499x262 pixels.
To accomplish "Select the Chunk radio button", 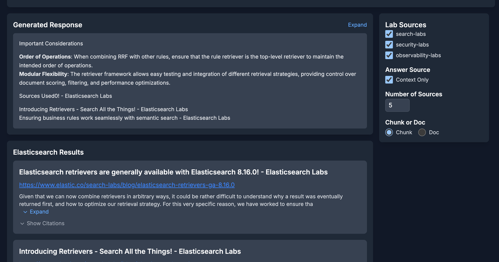I will (x=389, y=132).
